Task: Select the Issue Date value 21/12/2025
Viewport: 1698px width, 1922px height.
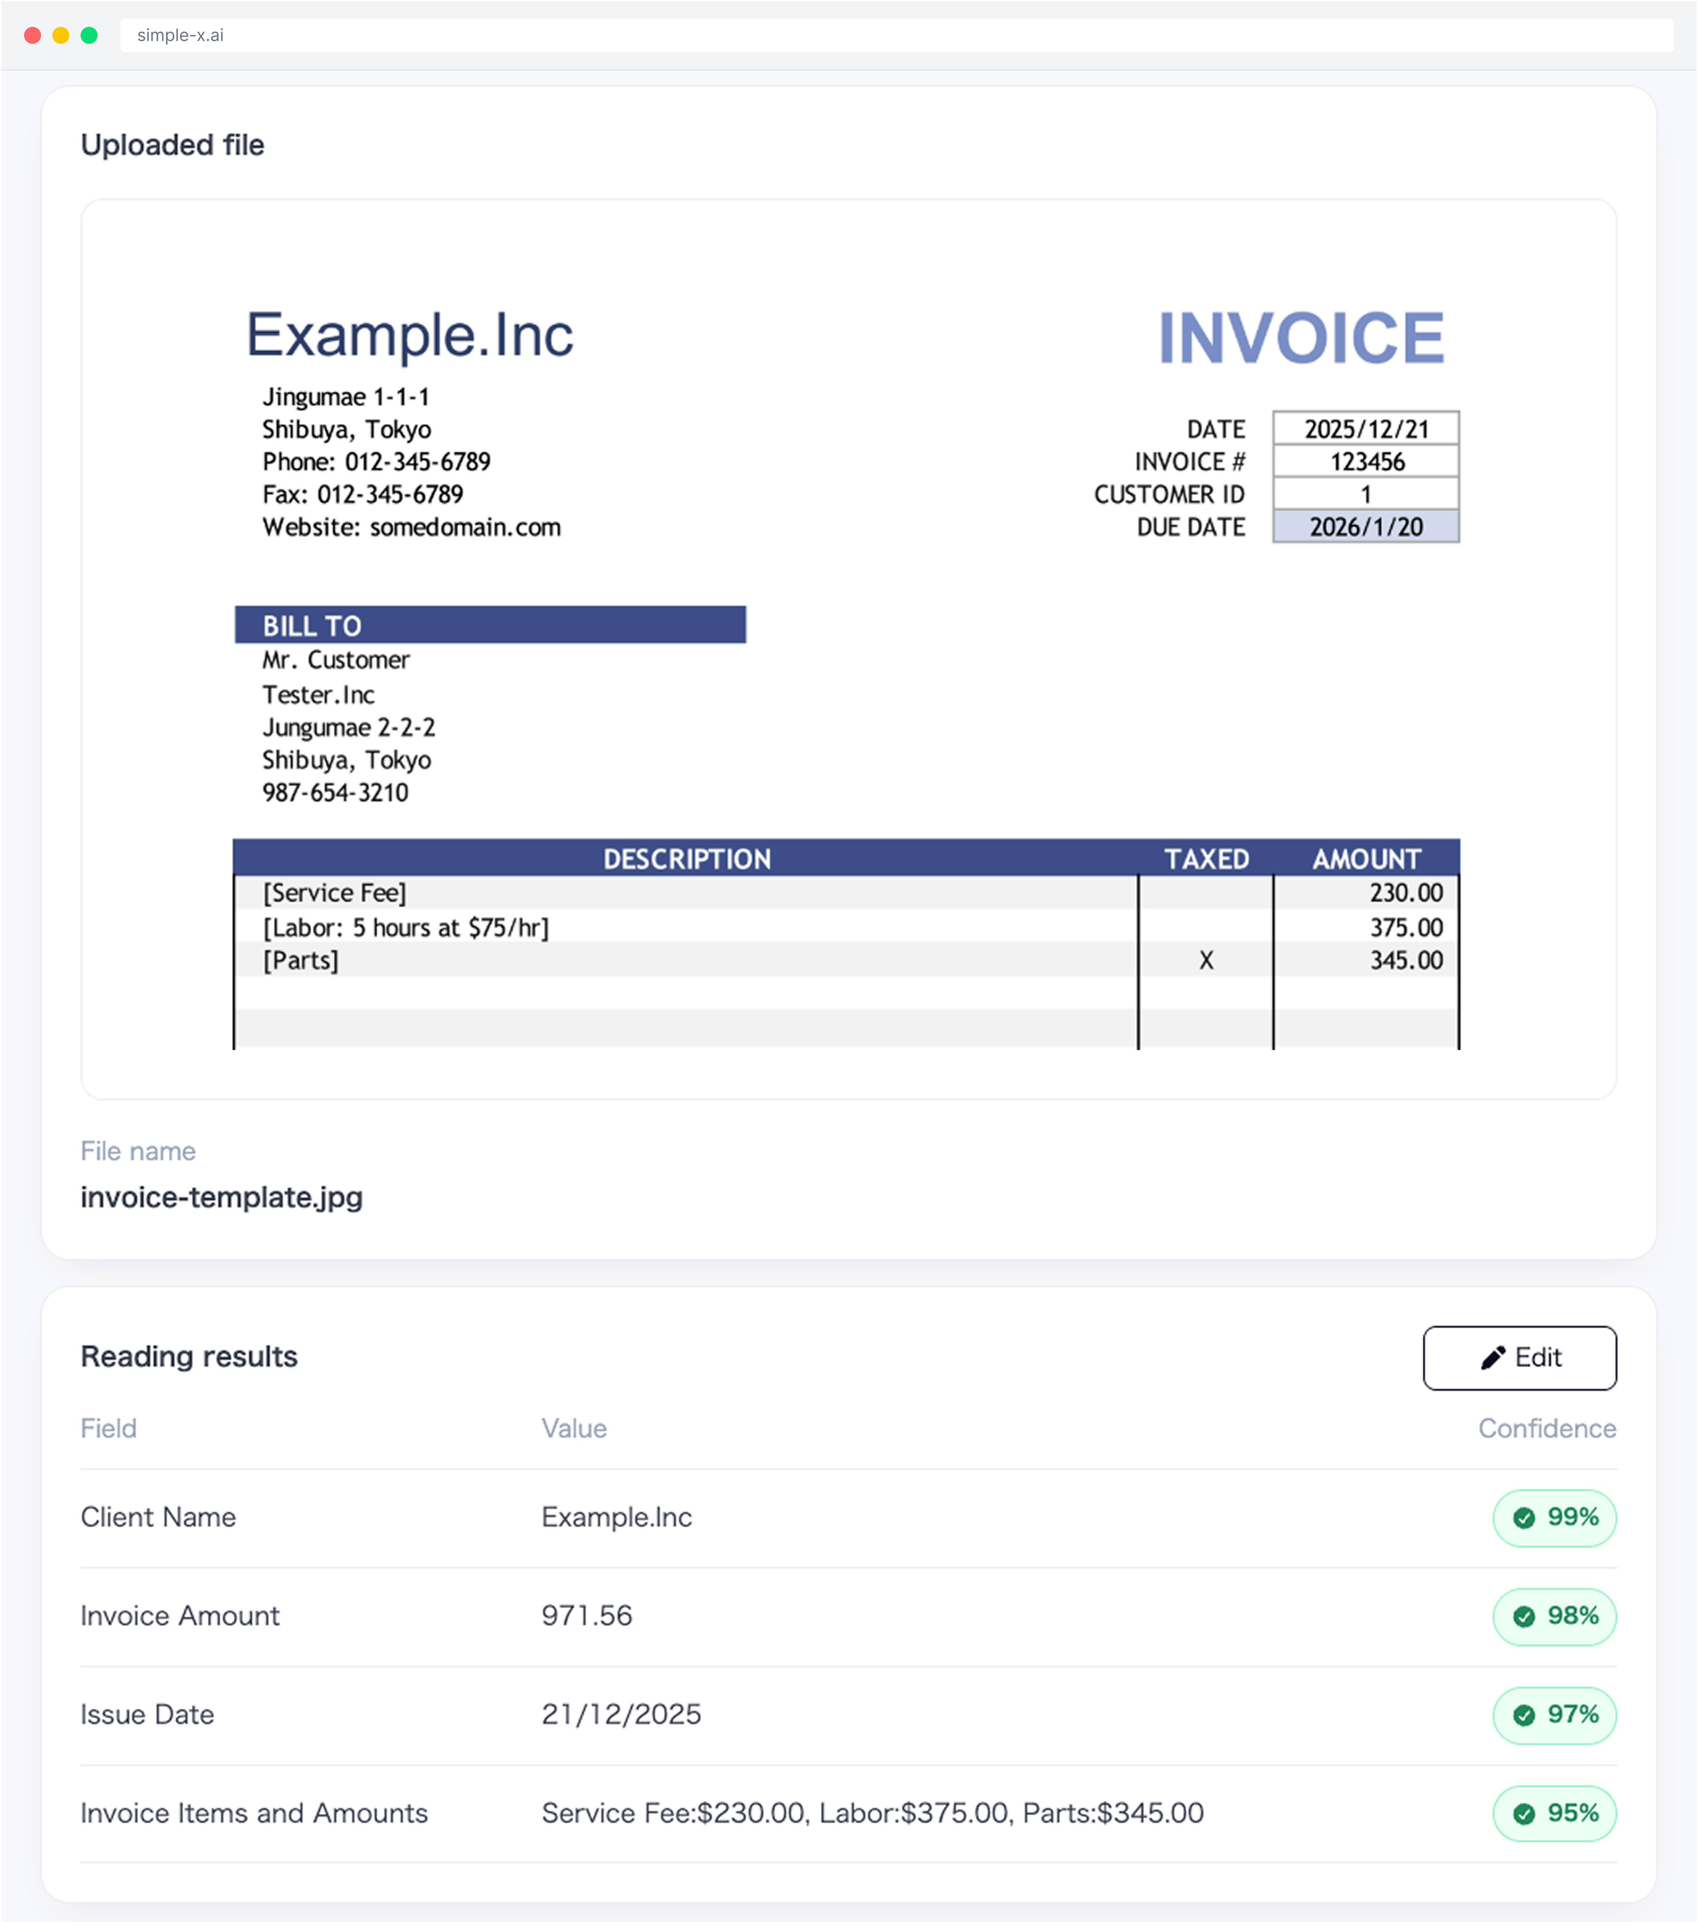Action: click(621, 1714)
